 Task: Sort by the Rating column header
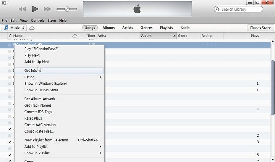(212, 36)
